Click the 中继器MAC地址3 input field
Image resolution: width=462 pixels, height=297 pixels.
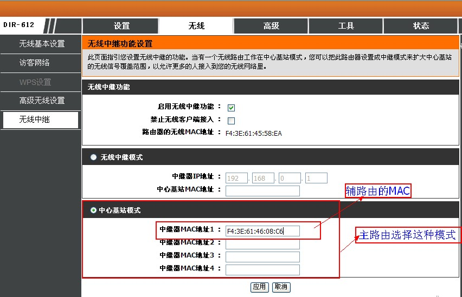tap(262, 257)
